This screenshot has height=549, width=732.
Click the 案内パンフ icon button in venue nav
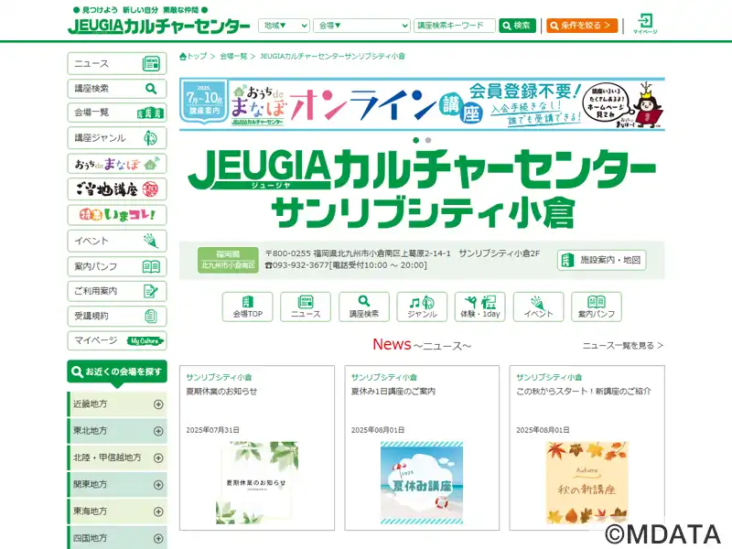pos(597,307)
